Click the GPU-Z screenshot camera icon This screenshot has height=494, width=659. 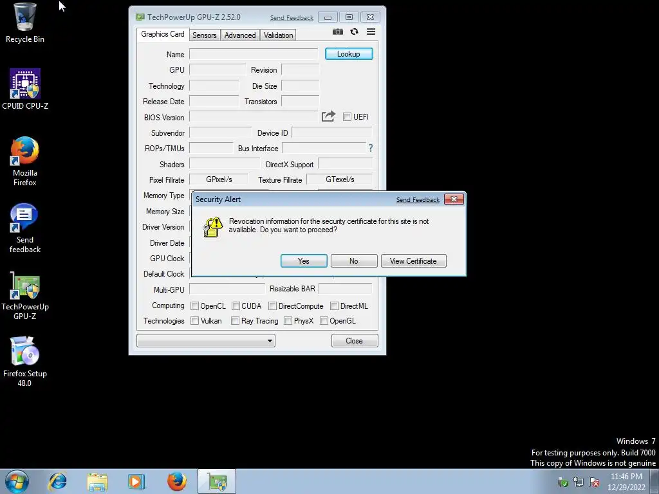point(337,32)
